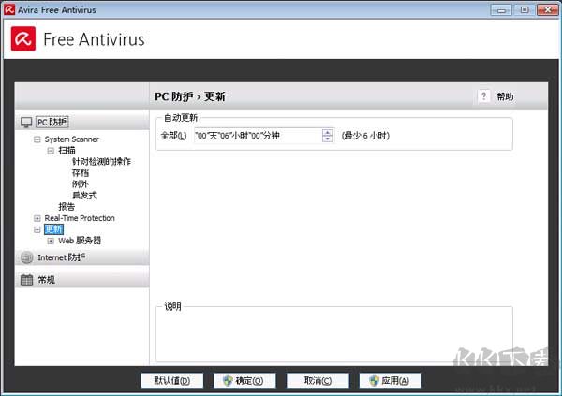The image size is (562, 396).
Task: Click the Avira umbrella logo in header
Action: [x=23, y=38]
